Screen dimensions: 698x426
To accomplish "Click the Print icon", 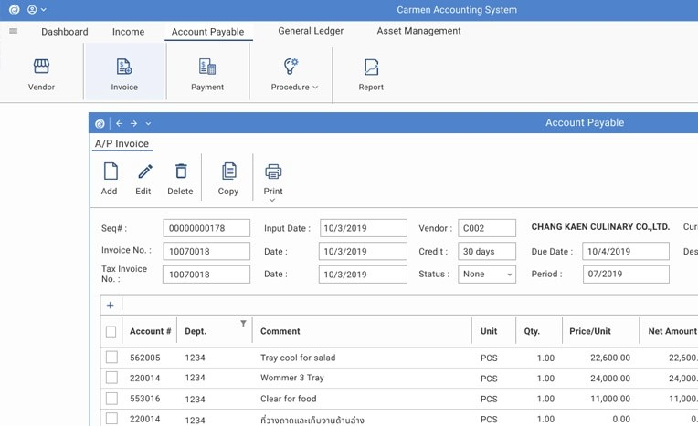I will coord(273,171).
